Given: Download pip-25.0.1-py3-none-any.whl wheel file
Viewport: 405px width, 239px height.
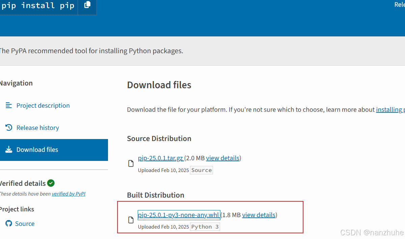Looking at the screenshot, I should (x=179, y=215).
